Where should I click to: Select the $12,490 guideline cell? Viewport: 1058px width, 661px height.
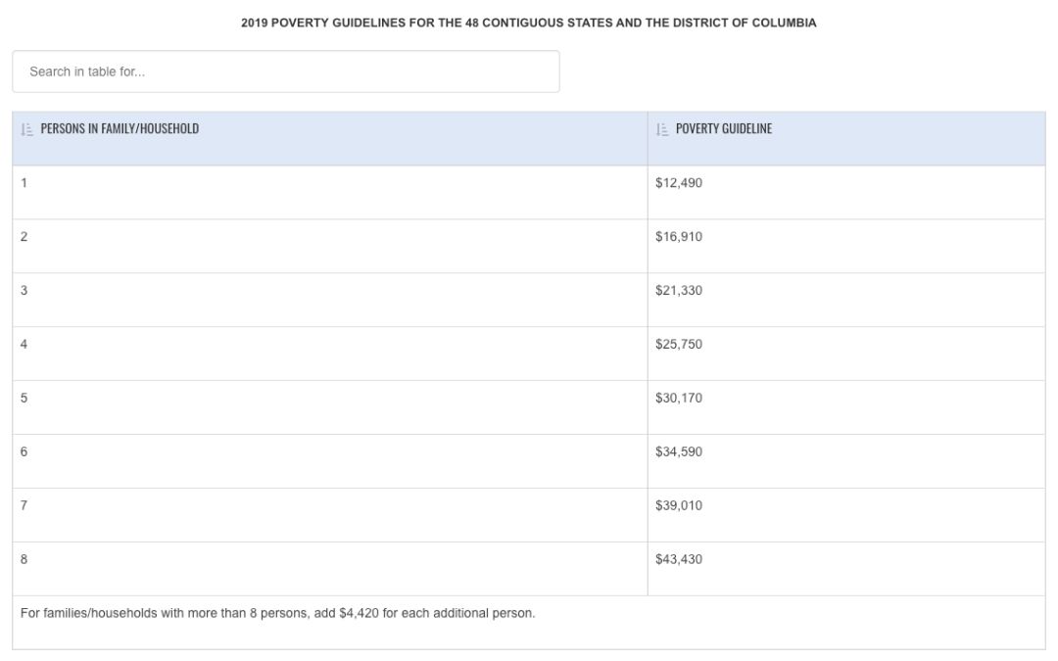coord(679,183)
